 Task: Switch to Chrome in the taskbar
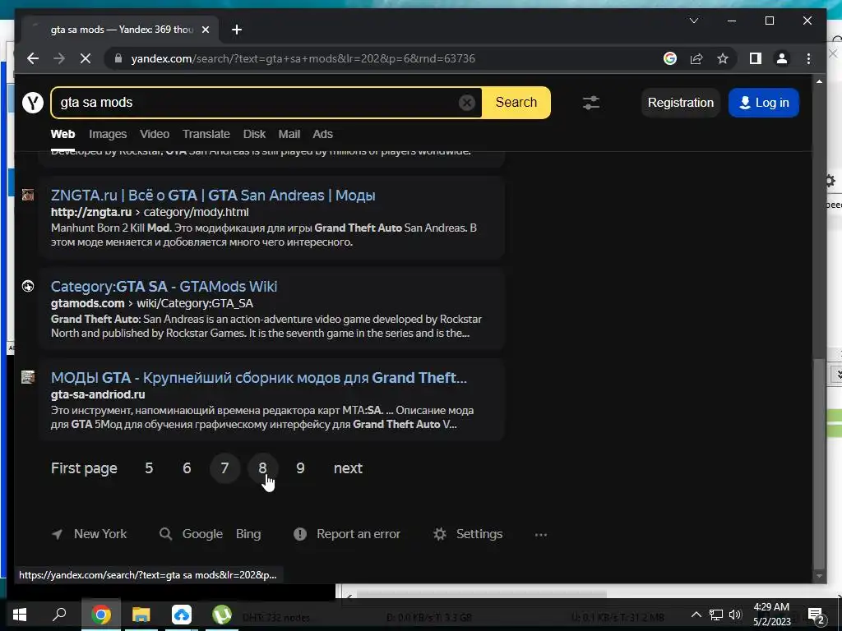101,615
